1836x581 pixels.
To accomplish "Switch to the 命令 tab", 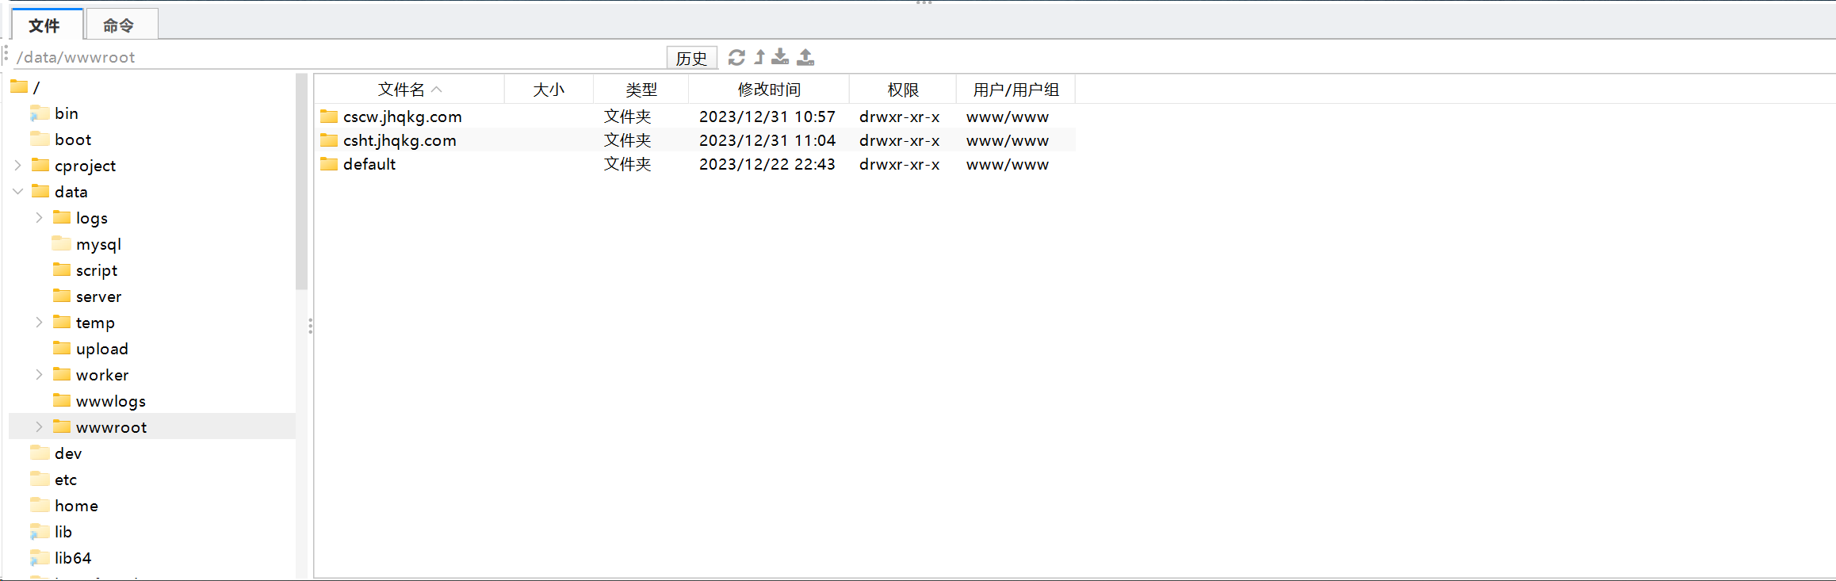I will [120, 25].
